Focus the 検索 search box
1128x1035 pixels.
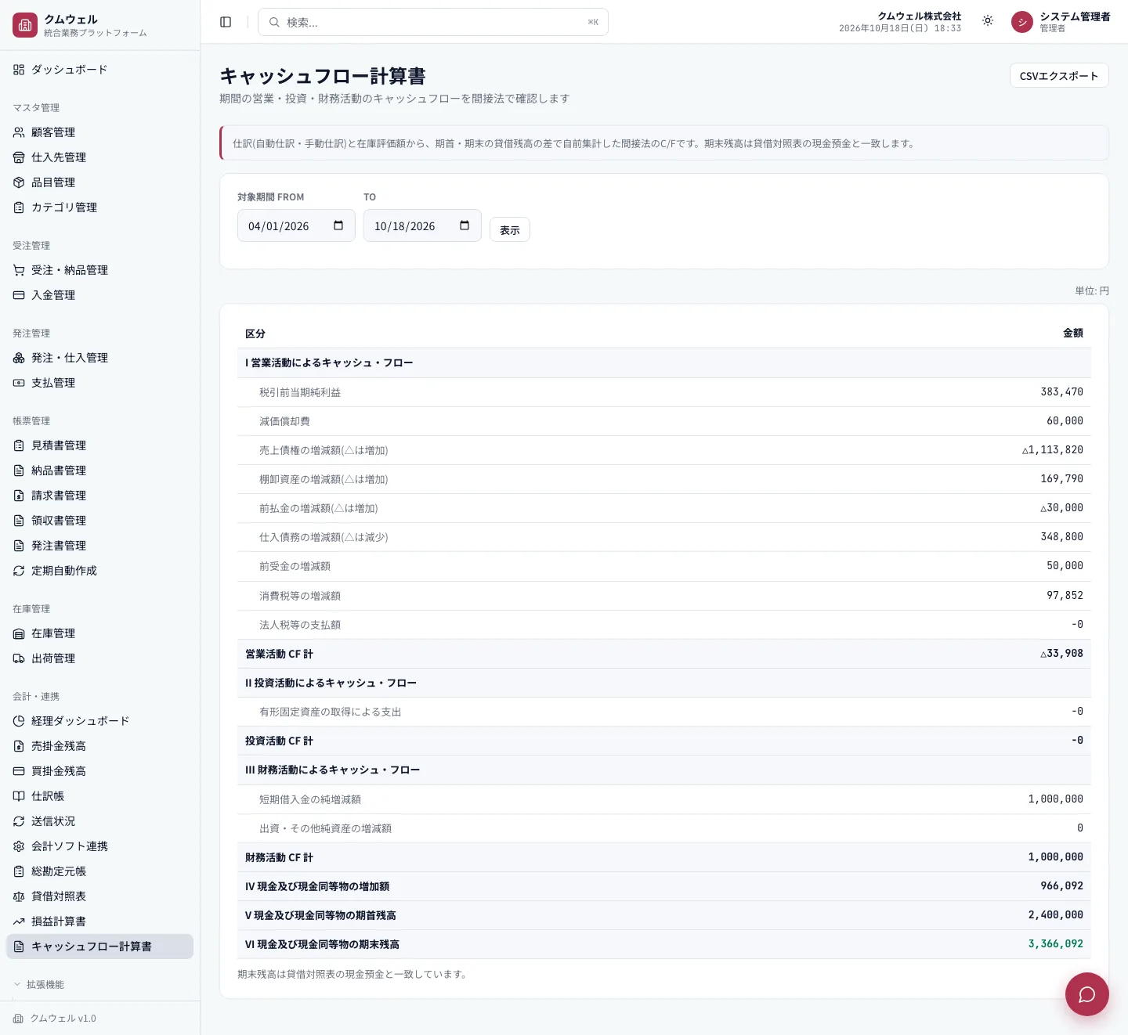(433, 22)
